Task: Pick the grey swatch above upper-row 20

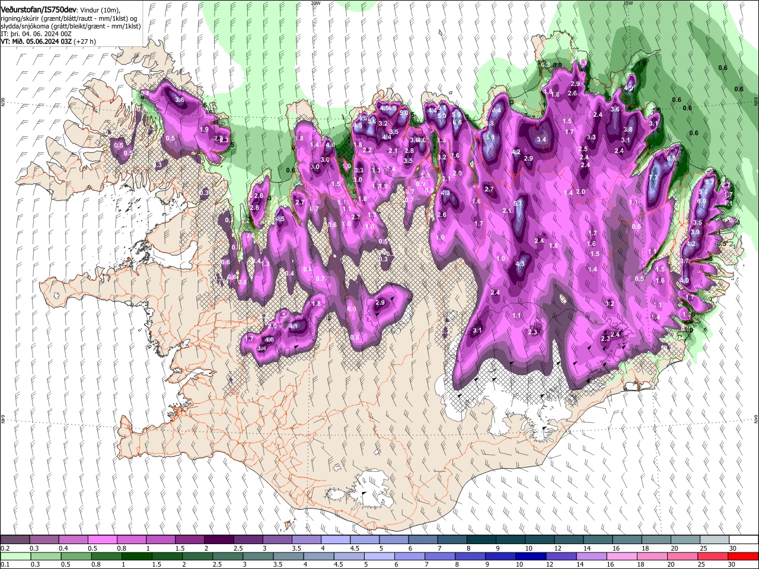Action: (x=685, y=539)
